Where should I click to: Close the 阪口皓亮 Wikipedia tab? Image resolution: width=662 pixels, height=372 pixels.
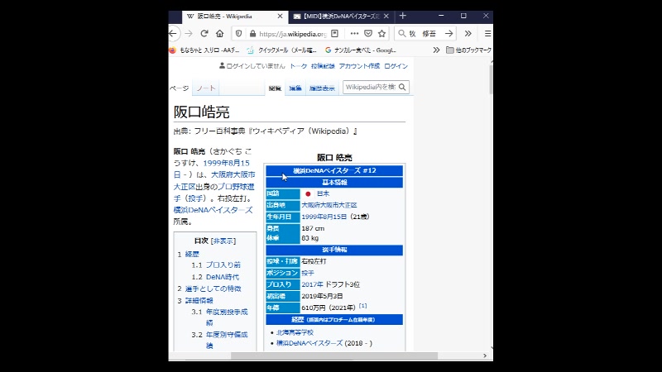pyautogui.click(x=280, y=16)
